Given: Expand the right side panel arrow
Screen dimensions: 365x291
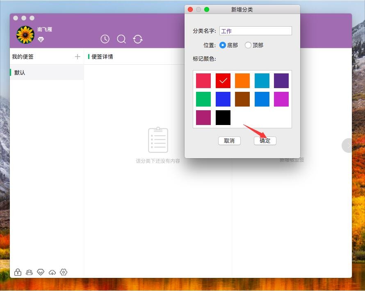Looking at the screenshot, I should pyautogui.click(x=348, y=145).
